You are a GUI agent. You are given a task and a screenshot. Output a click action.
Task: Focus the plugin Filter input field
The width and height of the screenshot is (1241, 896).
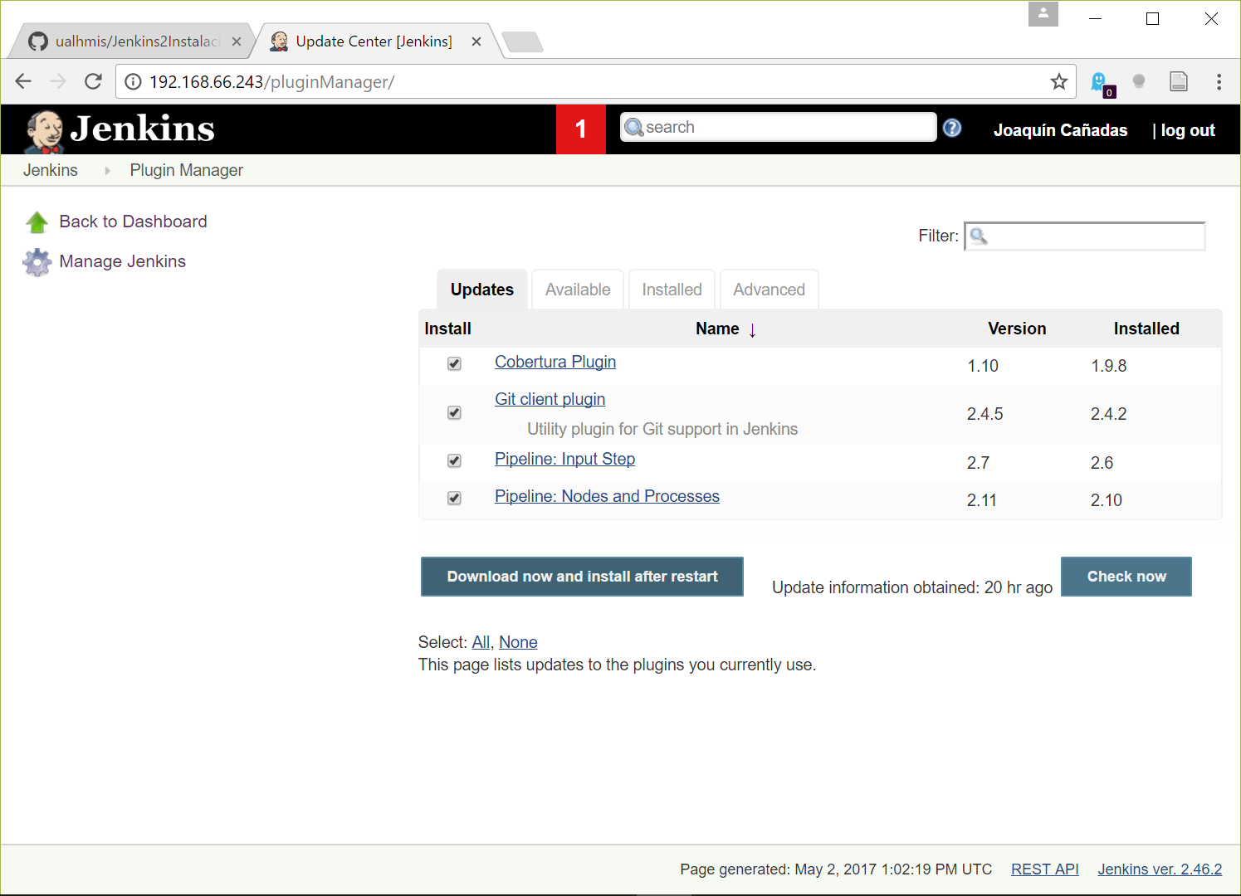pyautogui.click(x=1084, y=236)
